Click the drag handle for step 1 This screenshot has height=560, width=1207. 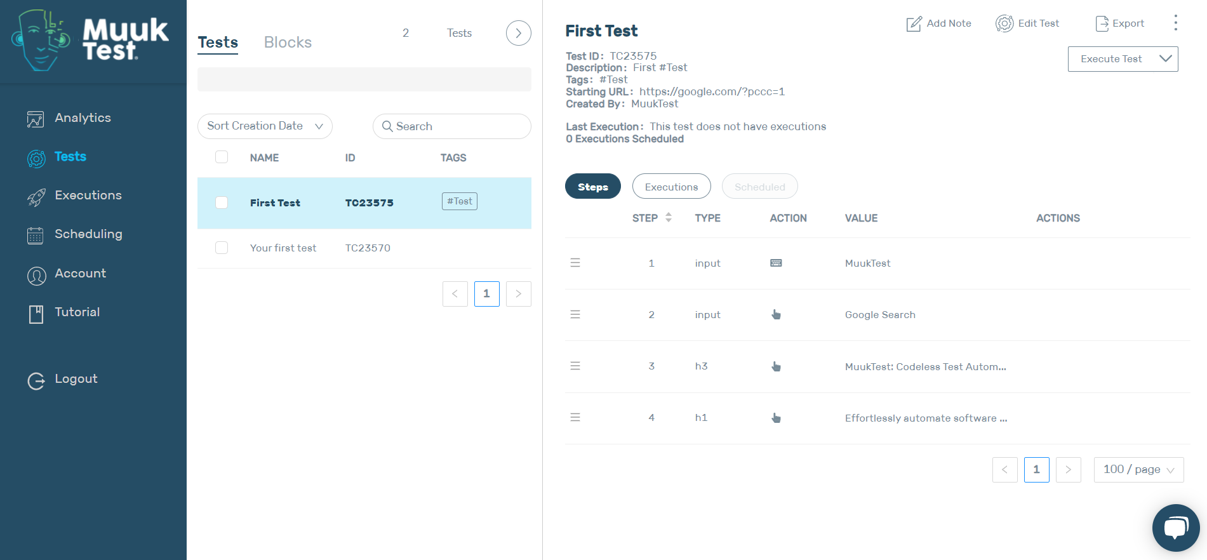(575, 263)
